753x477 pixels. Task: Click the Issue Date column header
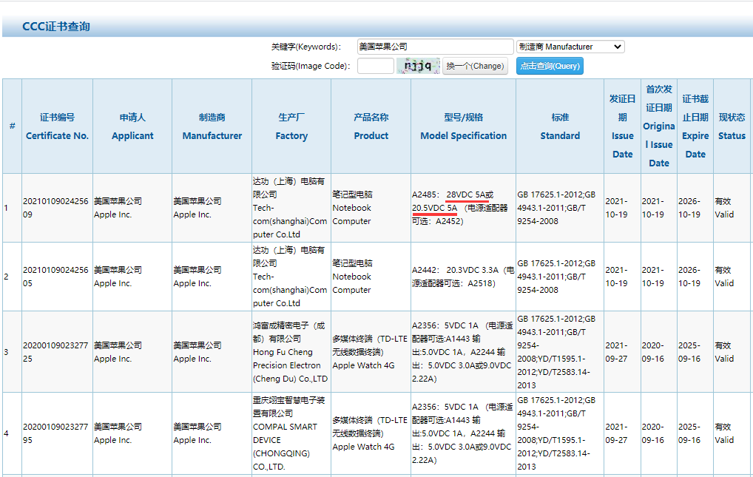(x=622, y=126)
